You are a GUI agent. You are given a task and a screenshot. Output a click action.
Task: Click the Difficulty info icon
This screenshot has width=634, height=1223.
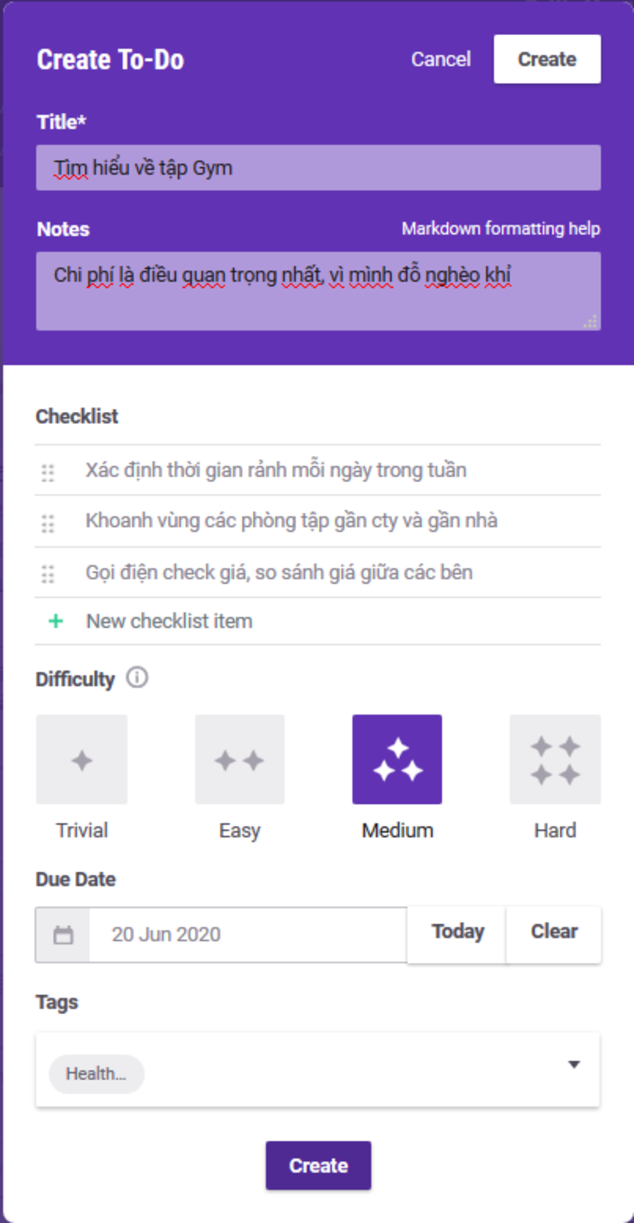pos(137,677)
